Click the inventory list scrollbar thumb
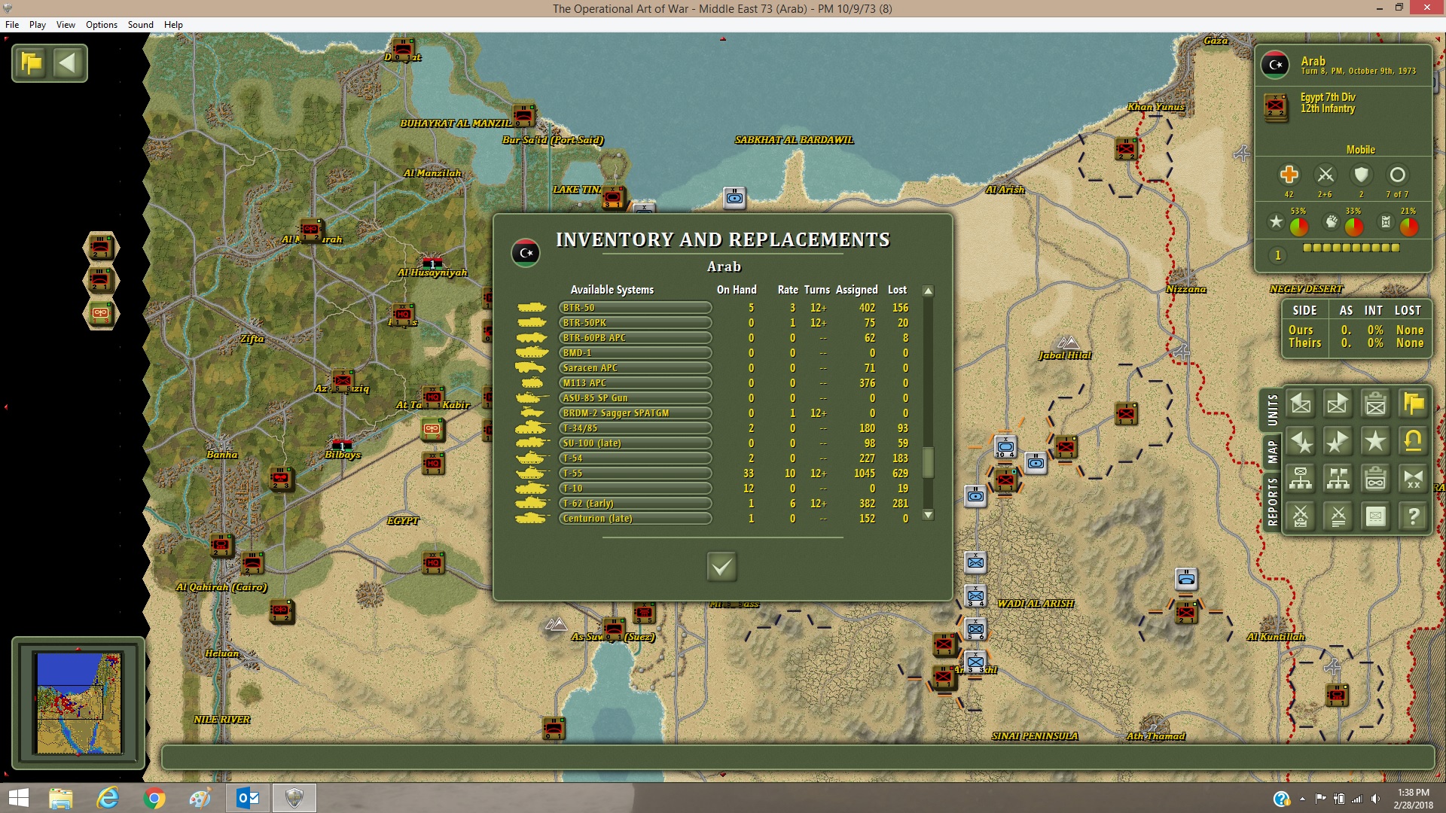 point(929,462)
